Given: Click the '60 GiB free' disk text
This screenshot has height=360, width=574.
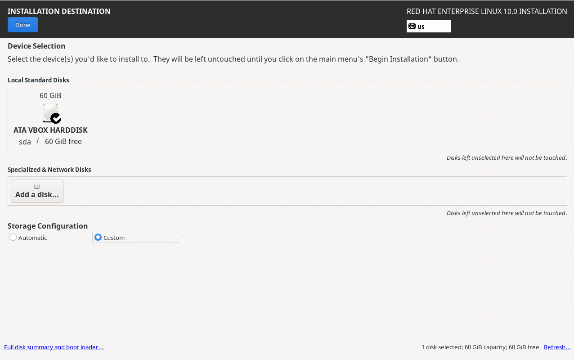Looking at the screenshot, I should (63, 142).
